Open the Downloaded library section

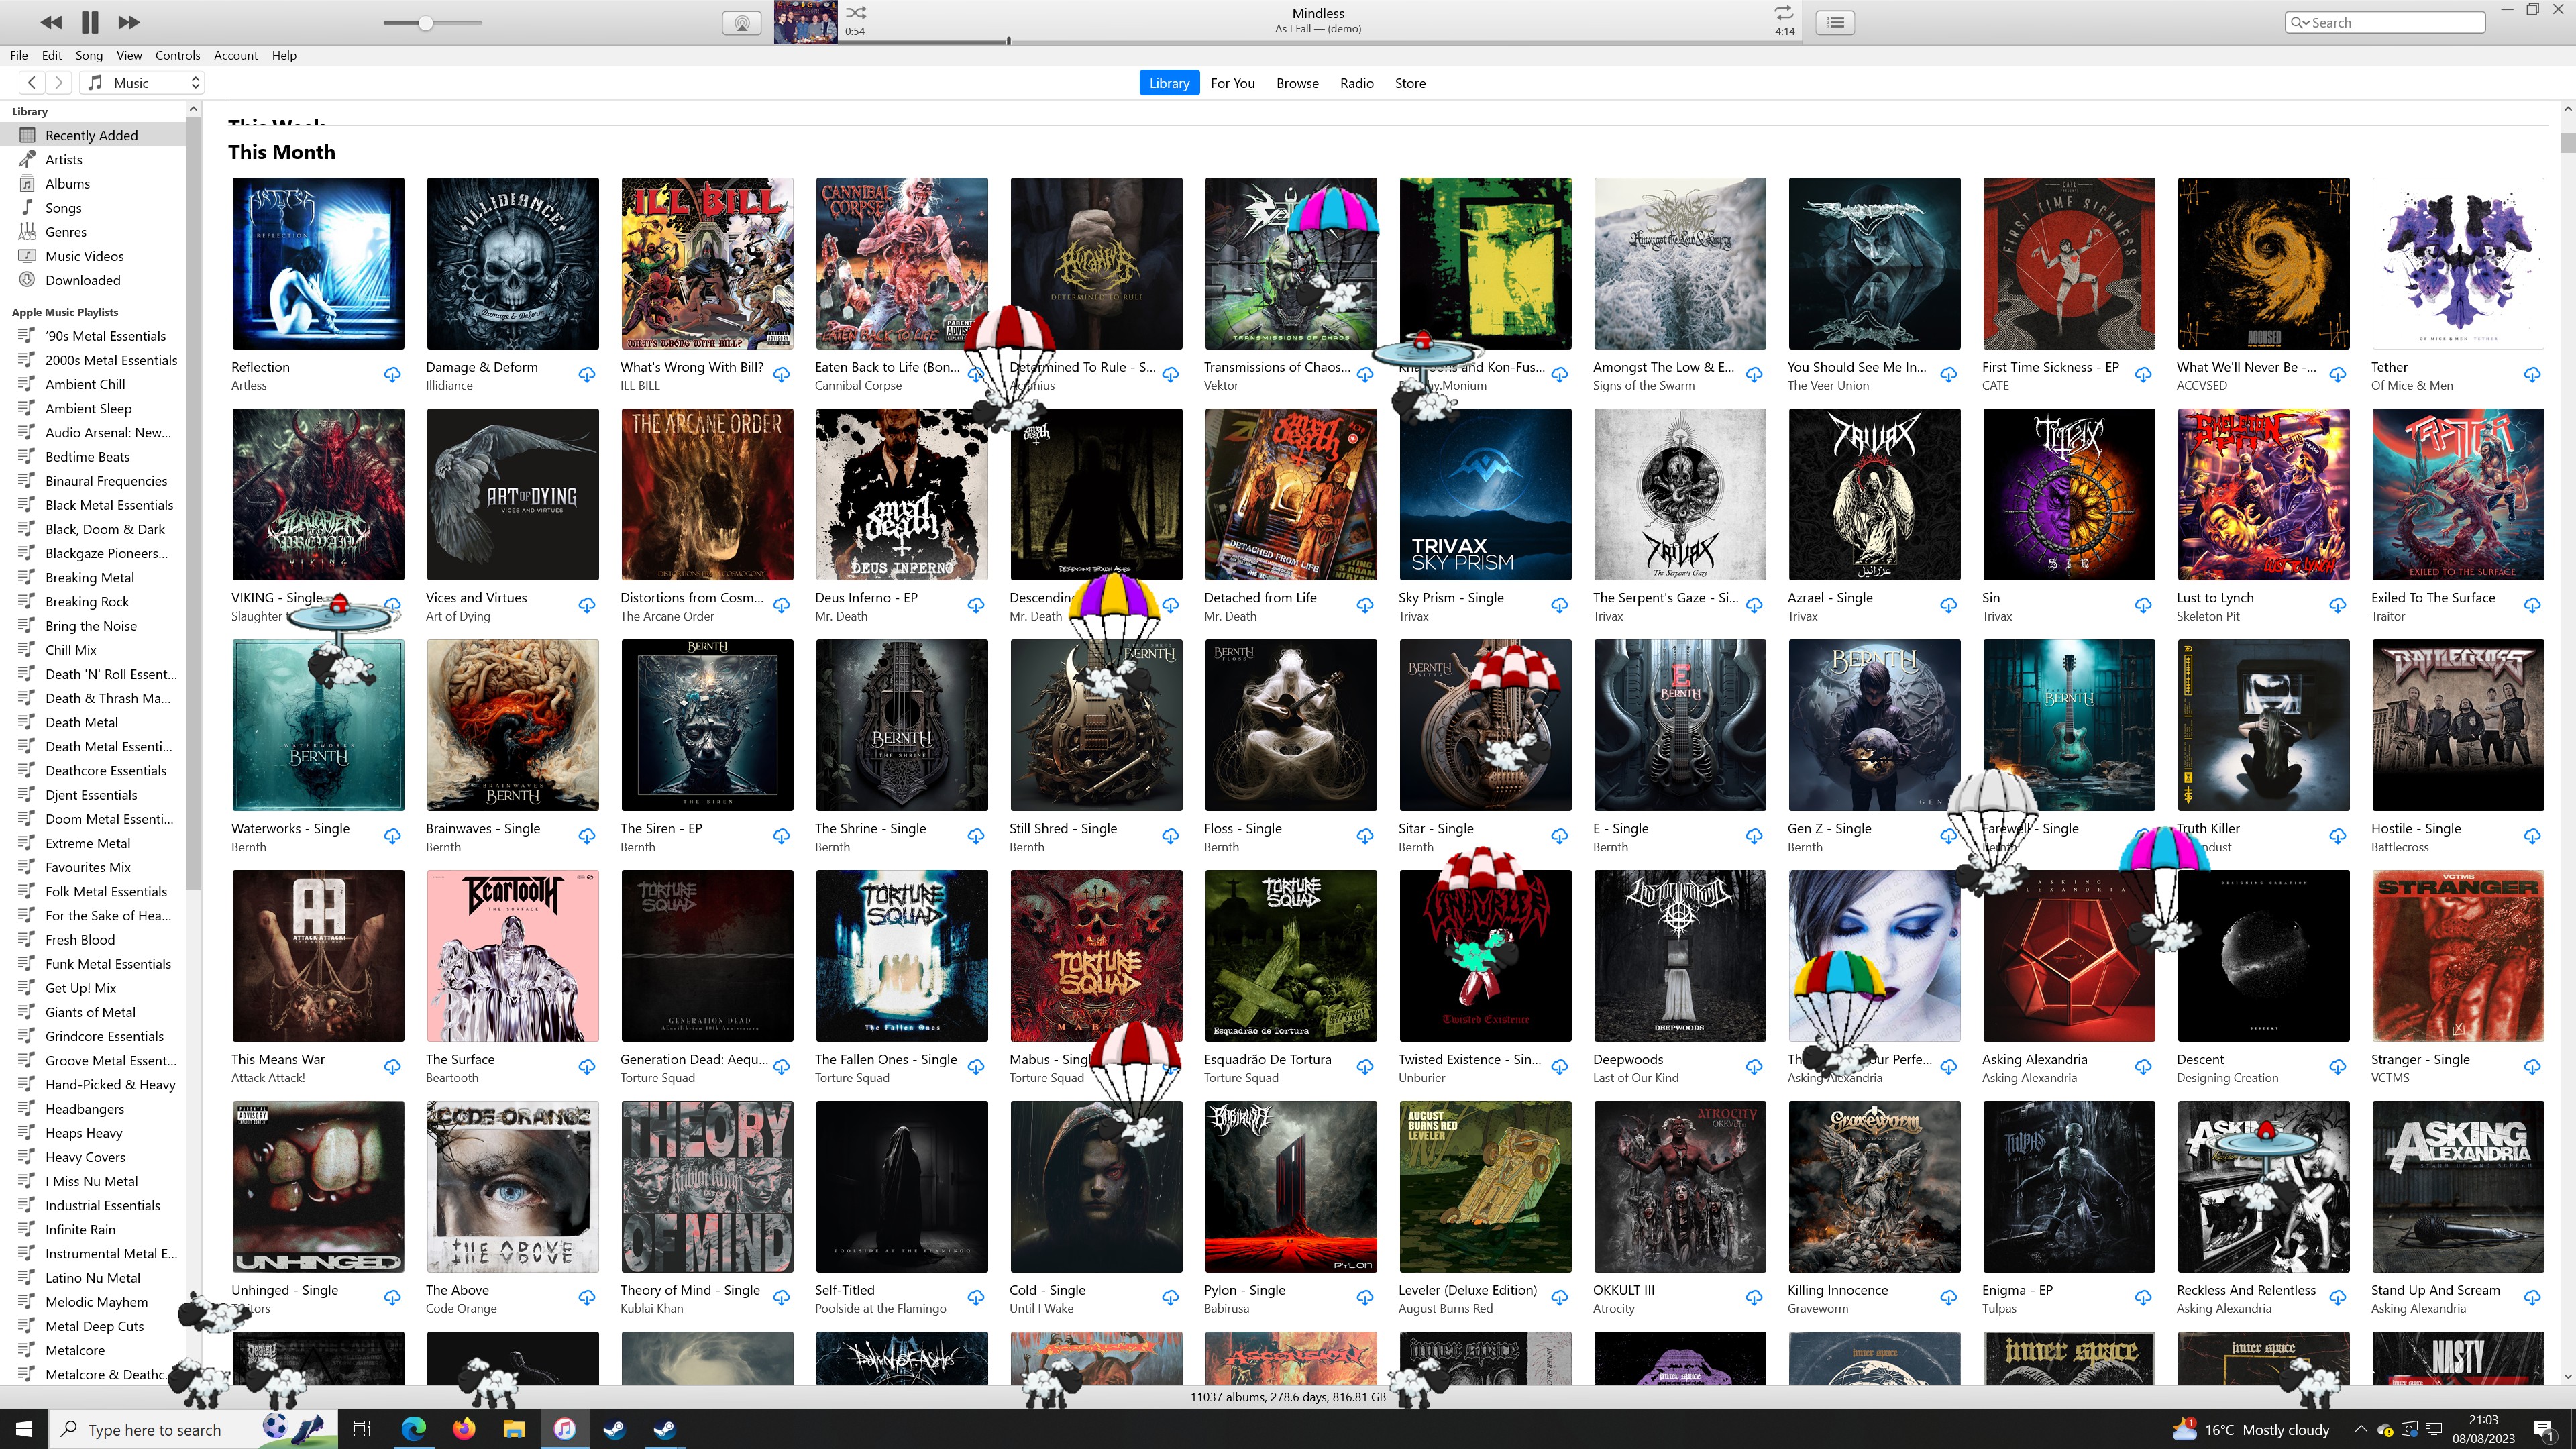click(82, 280)
